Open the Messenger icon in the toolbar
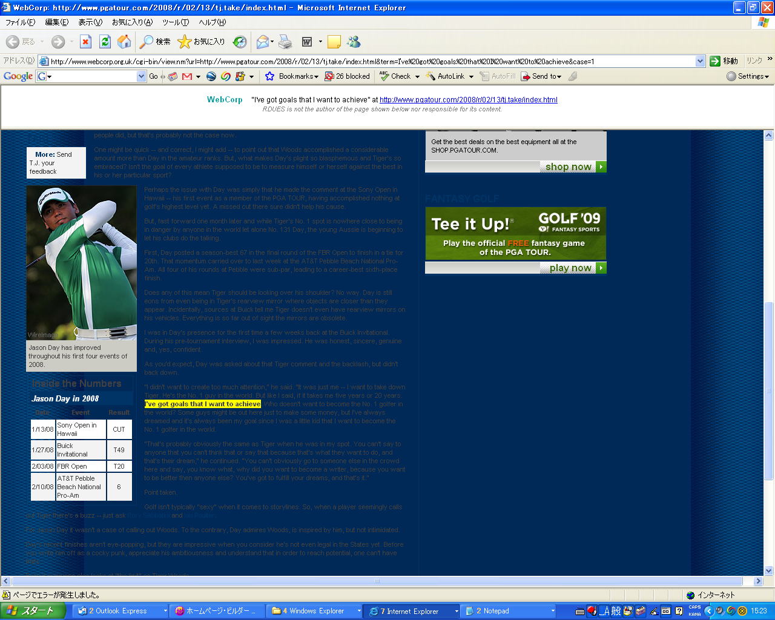The width and height of the screenshot is (775, 620). (354, 42)
